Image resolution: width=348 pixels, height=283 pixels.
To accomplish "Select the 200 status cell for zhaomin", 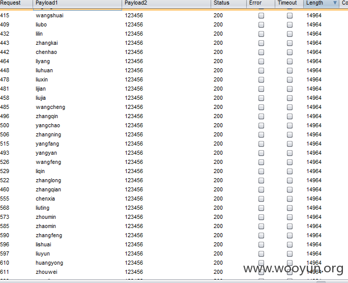I will click(x=228, y=226).
